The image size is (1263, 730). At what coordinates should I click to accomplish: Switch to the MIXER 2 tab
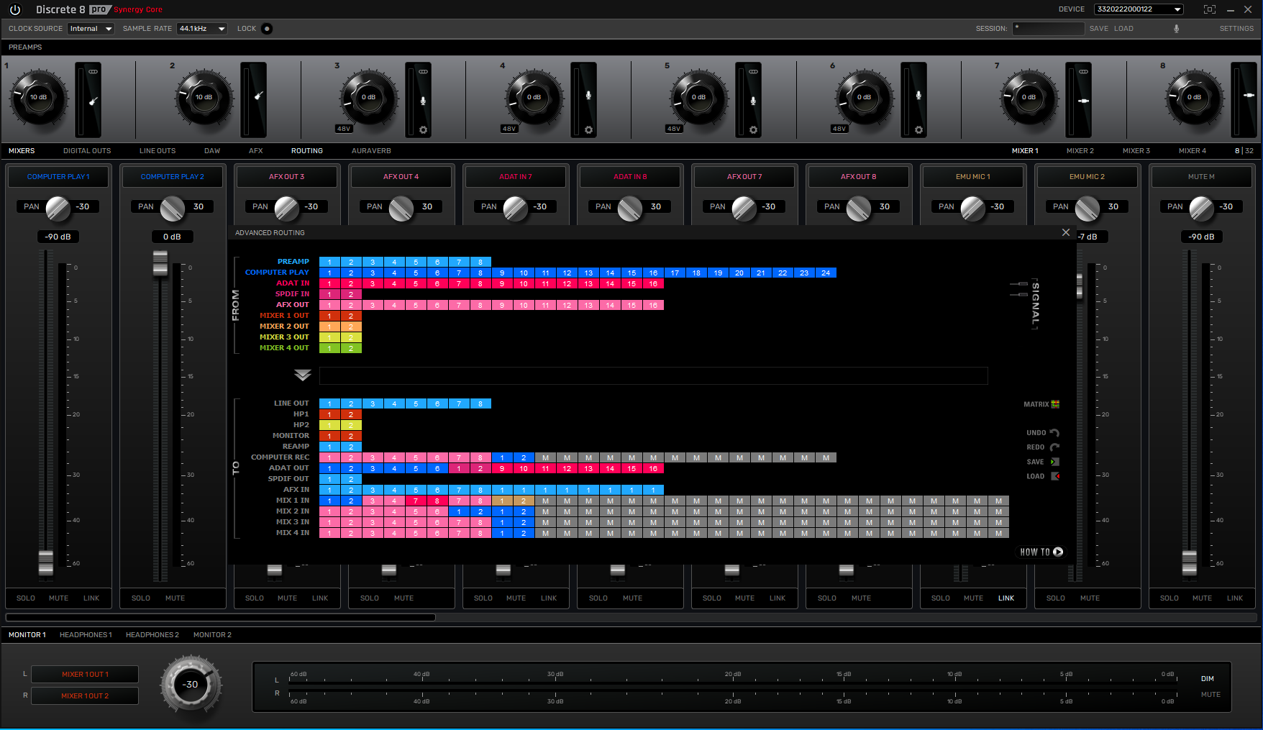(x=1080, y=151)
